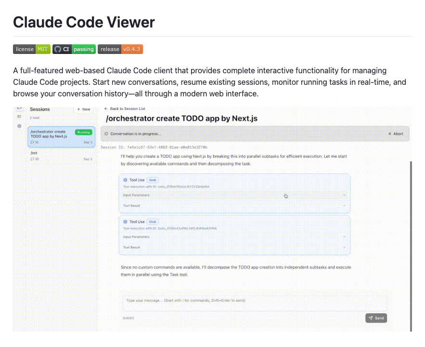The width and height of the screenshot is (425, 347).
Task: Click the paper plane icon in Send
Action: coord(371,318)
